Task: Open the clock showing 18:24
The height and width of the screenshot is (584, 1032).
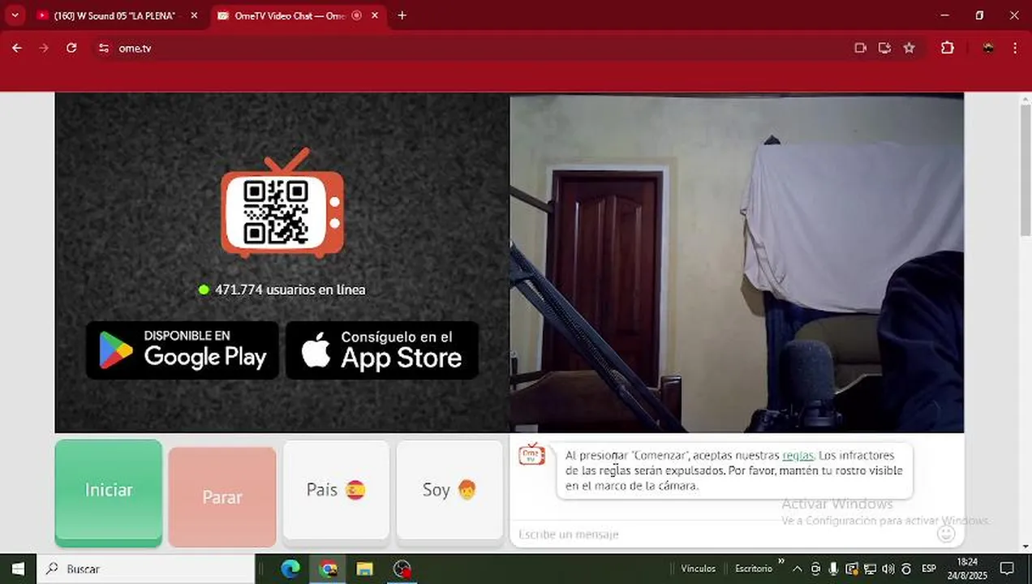Action: click(967, 569)
